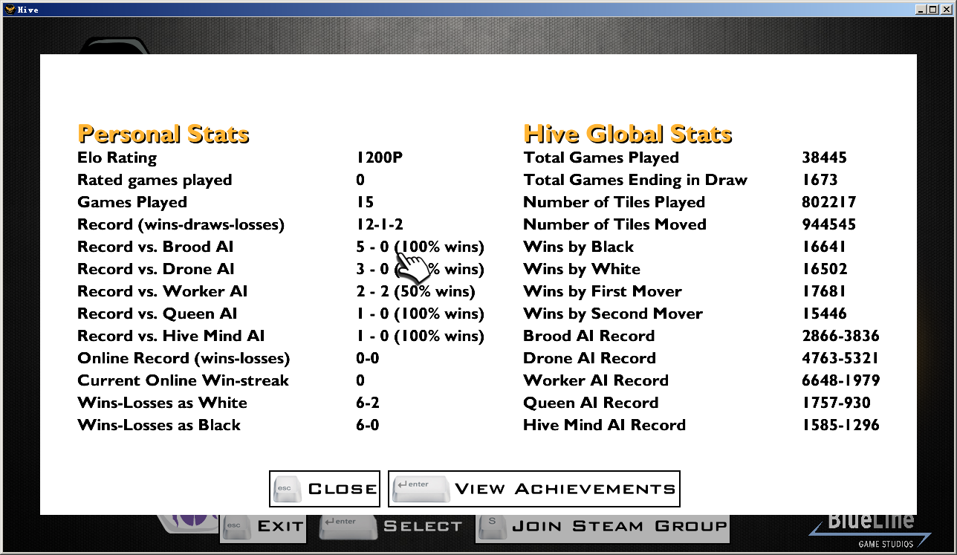957x555 pixels.
Task: Click the Wins by Second Mover value 15446
Action: coord(825,314)
